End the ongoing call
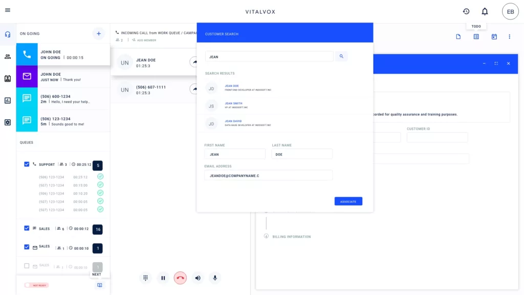The height and width of the screenshot is (295, 524). (x=180, y=278)
